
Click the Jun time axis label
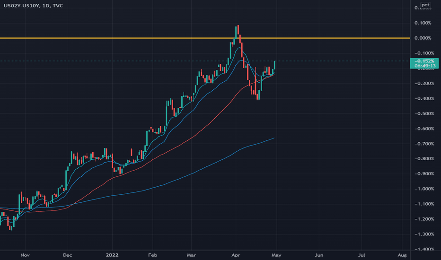[x=319, y=255]
